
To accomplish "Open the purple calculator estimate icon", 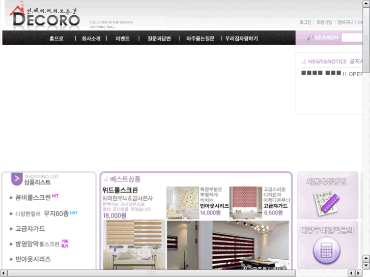I will [327, 251].
